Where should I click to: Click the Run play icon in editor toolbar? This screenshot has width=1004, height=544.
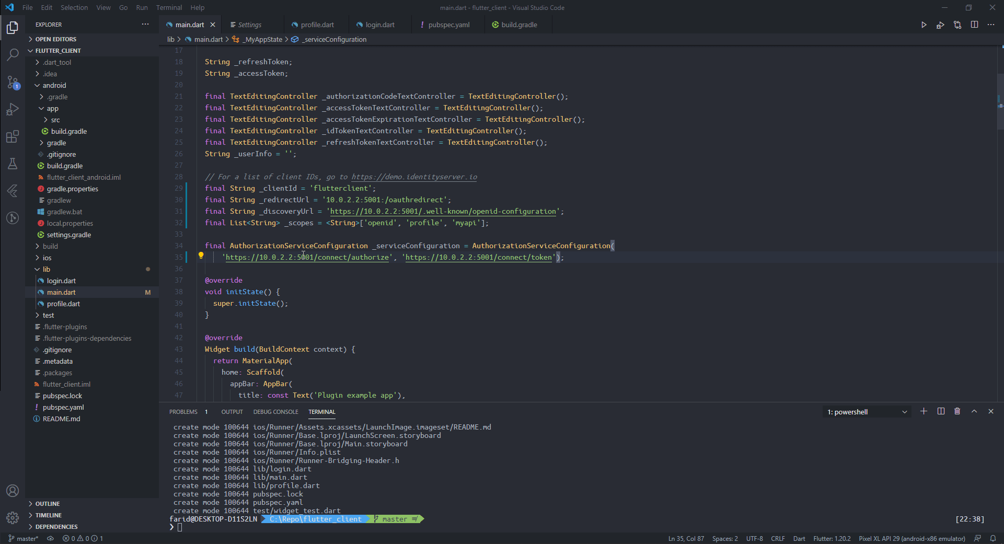coord(924,25)
